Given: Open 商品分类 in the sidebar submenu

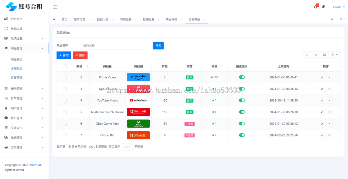Looking at the screenshot, I should 17,59.
